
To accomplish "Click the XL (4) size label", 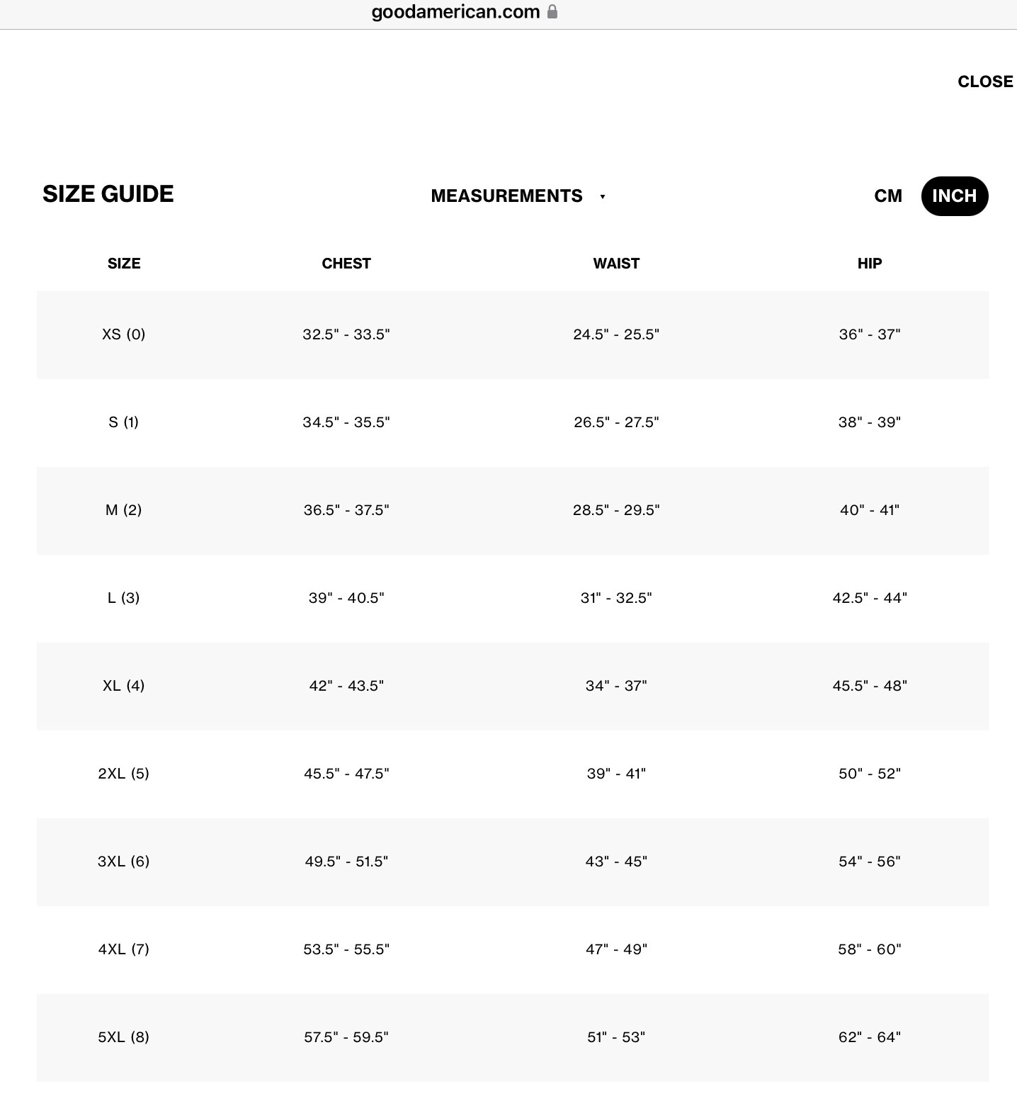I will click(x=124, y=686).
